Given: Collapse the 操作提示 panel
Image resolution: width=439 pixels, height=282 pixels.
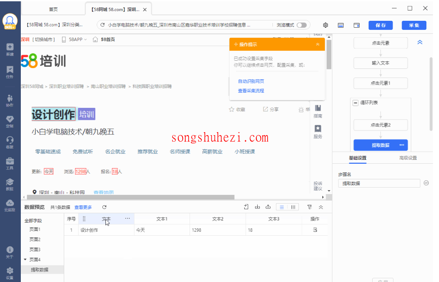Looking at the screenshot, I should point(318,45).
